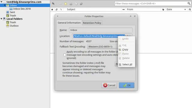
Task: Click the Outbox folder icon
Action: click(7, 26)
